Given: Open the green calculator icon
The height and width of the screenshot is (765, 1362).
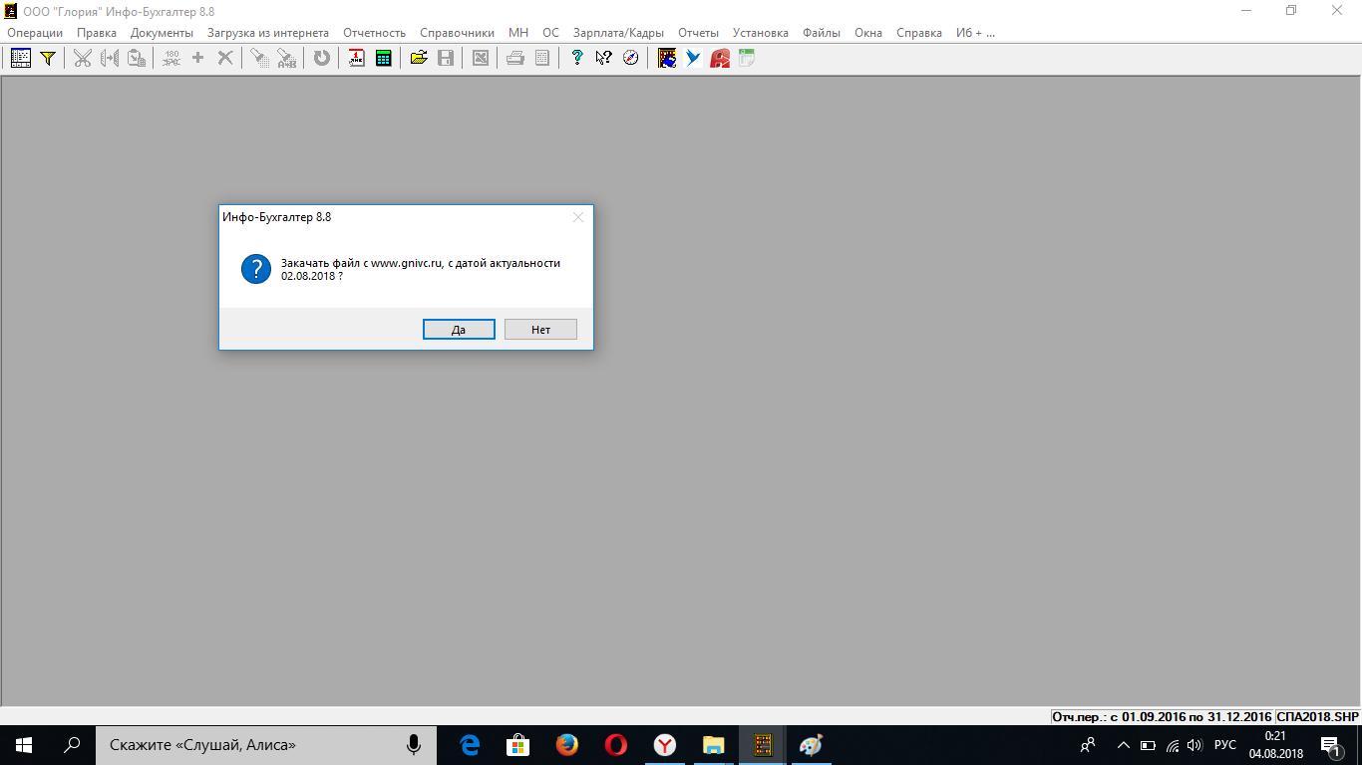Looking at the screenshot, I should (x=383, y=58).
